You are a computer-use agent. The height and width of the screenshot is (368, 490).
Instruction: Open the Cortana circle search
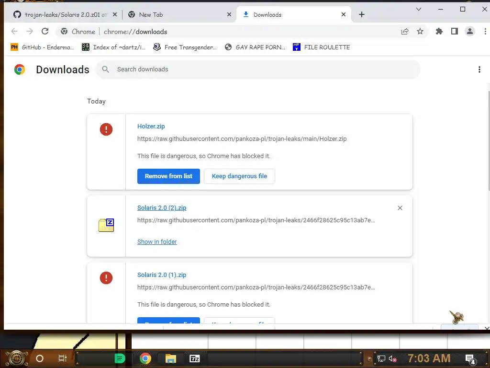(40, 358)
